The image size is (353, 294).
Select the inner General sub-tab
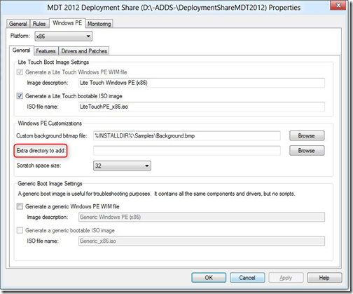pyautogui.click(x=22, y=51)
